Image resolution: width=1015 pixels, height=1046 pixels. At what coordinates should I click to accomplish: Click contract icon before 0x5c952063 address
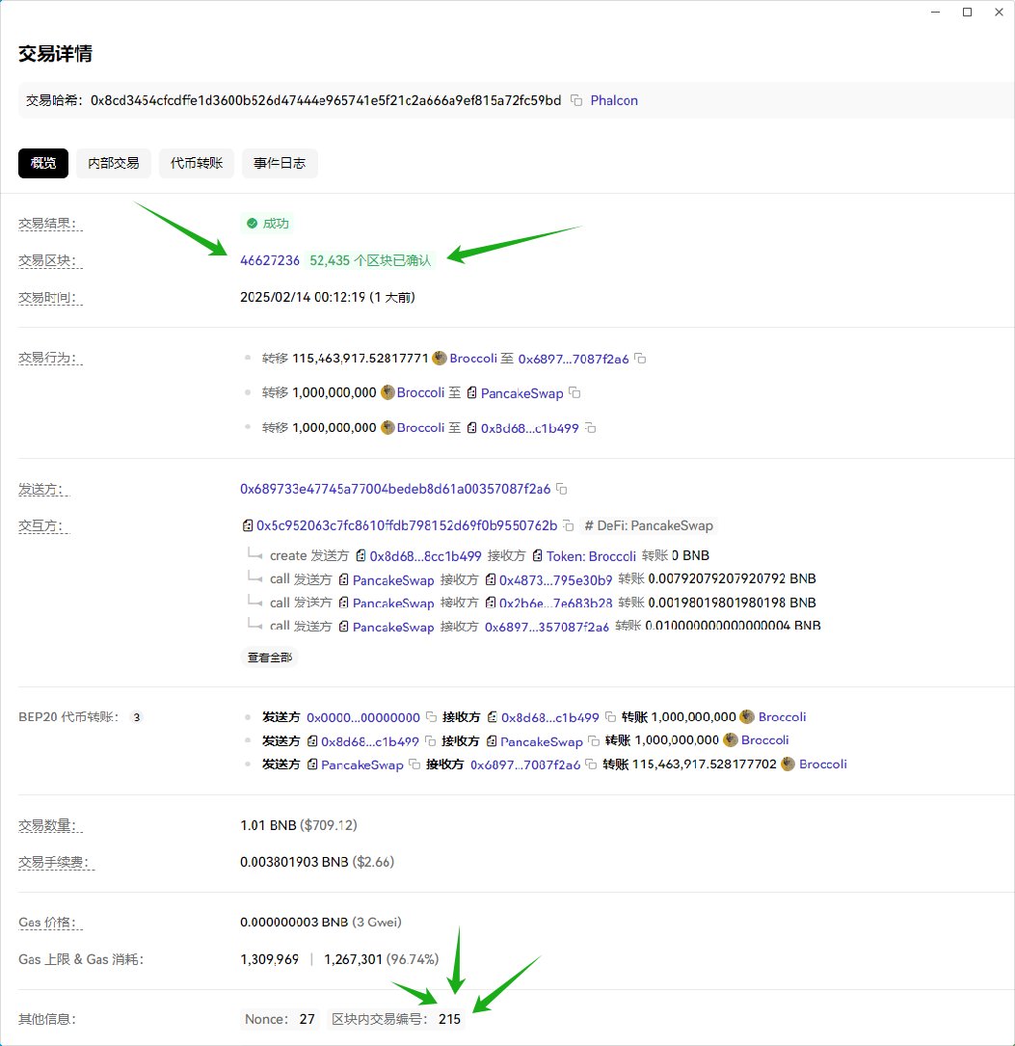(x=248, y=525)
